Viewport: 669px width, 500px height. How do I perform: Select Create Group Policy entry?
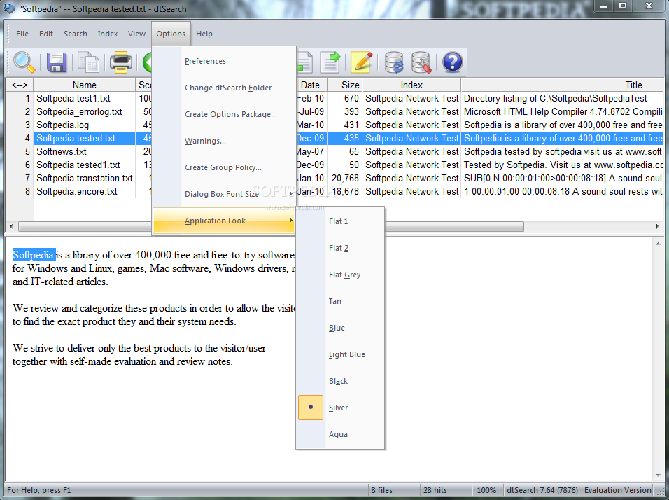click(x=223, y=167)
